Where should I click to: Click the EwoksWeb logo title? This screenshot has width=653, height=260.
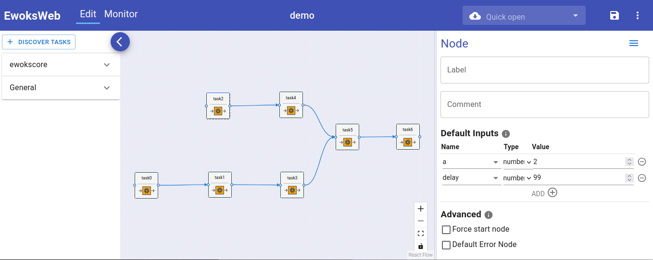[x=32, y=16]
